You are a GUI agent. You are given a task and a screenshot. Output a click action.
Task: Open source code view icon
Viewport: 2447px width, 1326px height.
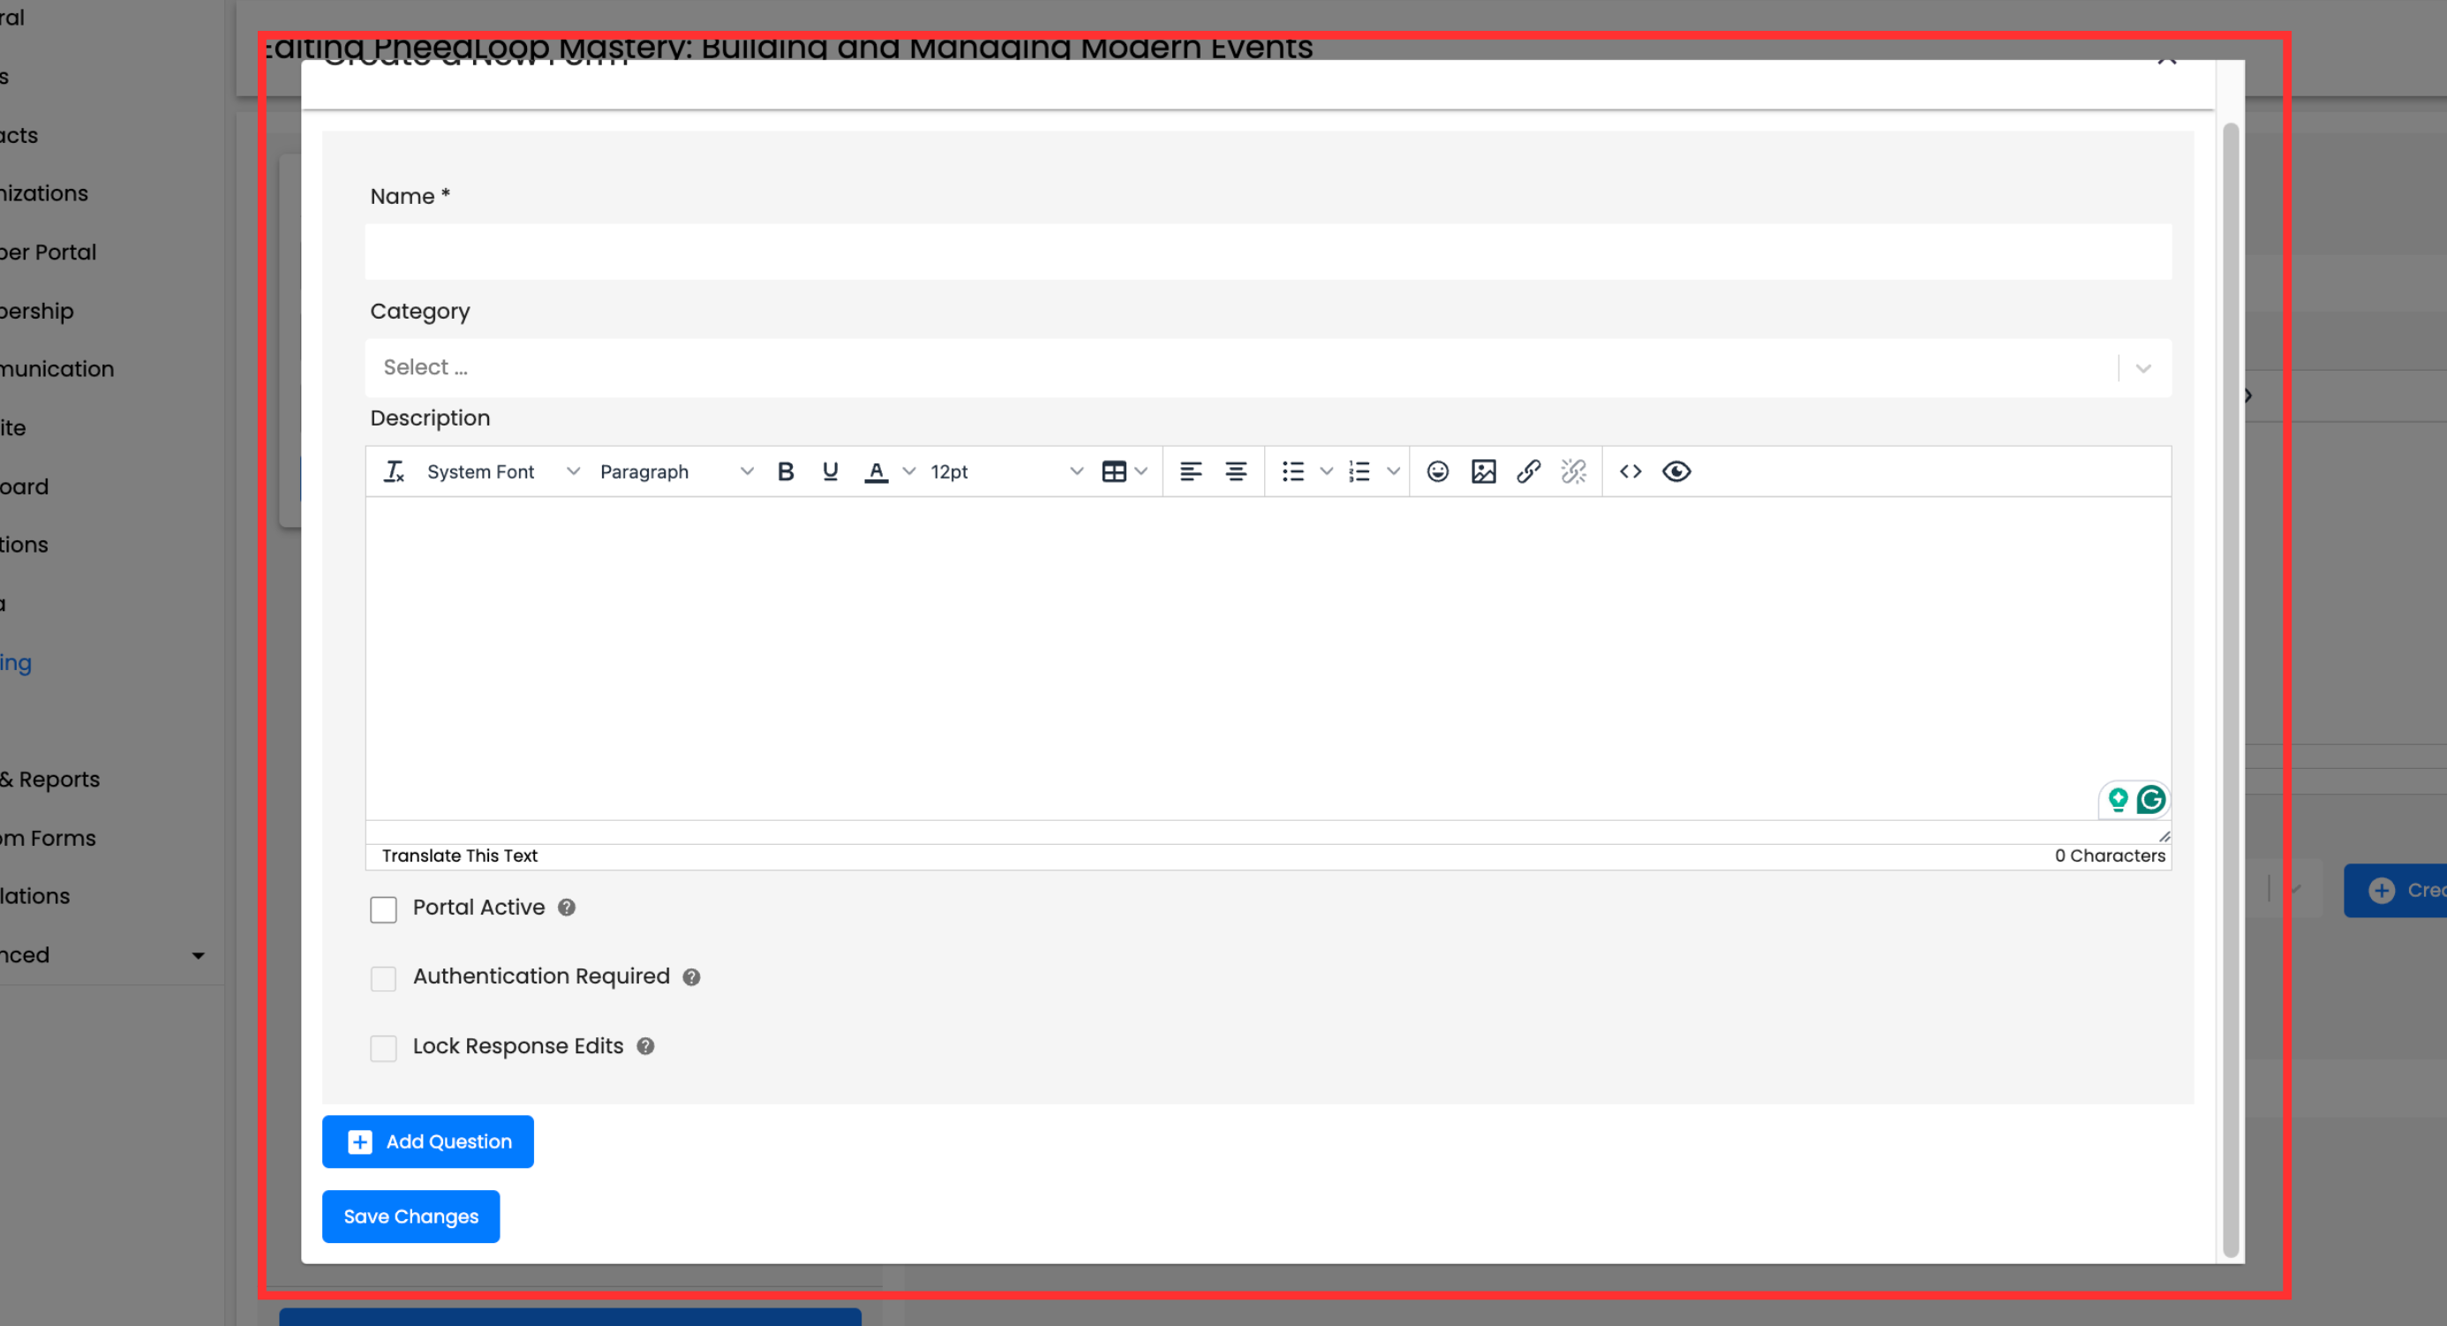click(x=1630, y=471)
